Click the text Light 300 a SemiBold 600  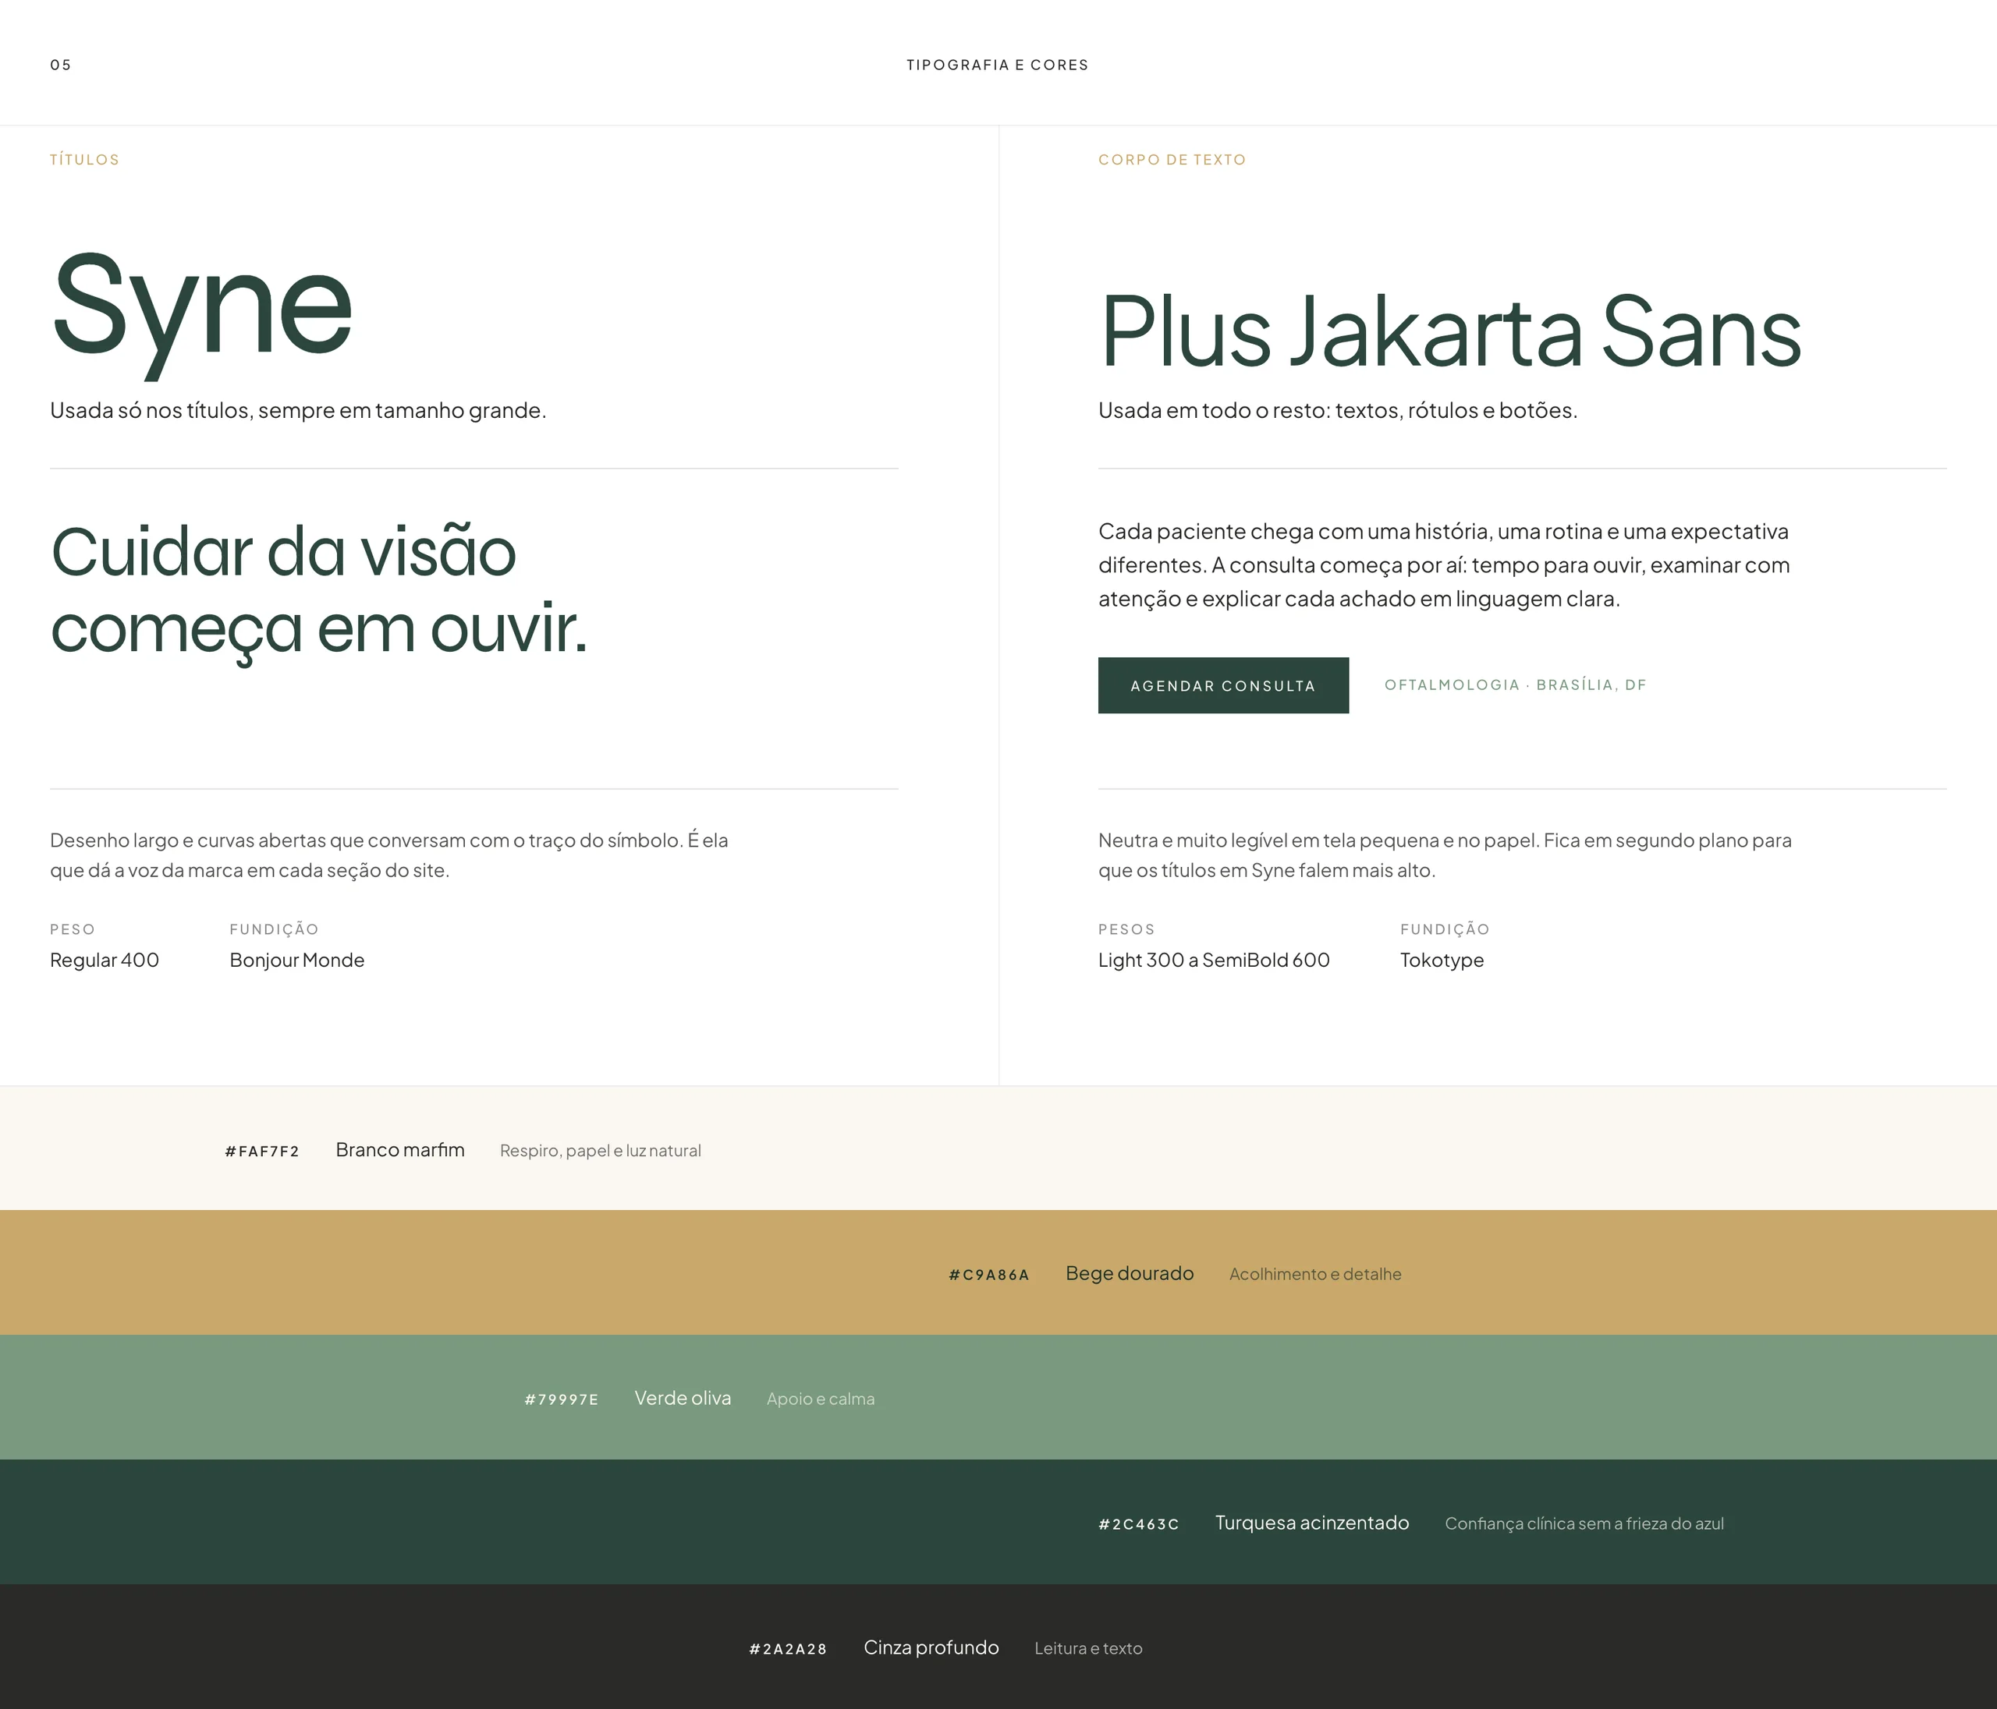pyautogui.click(x=1214, y=960)
